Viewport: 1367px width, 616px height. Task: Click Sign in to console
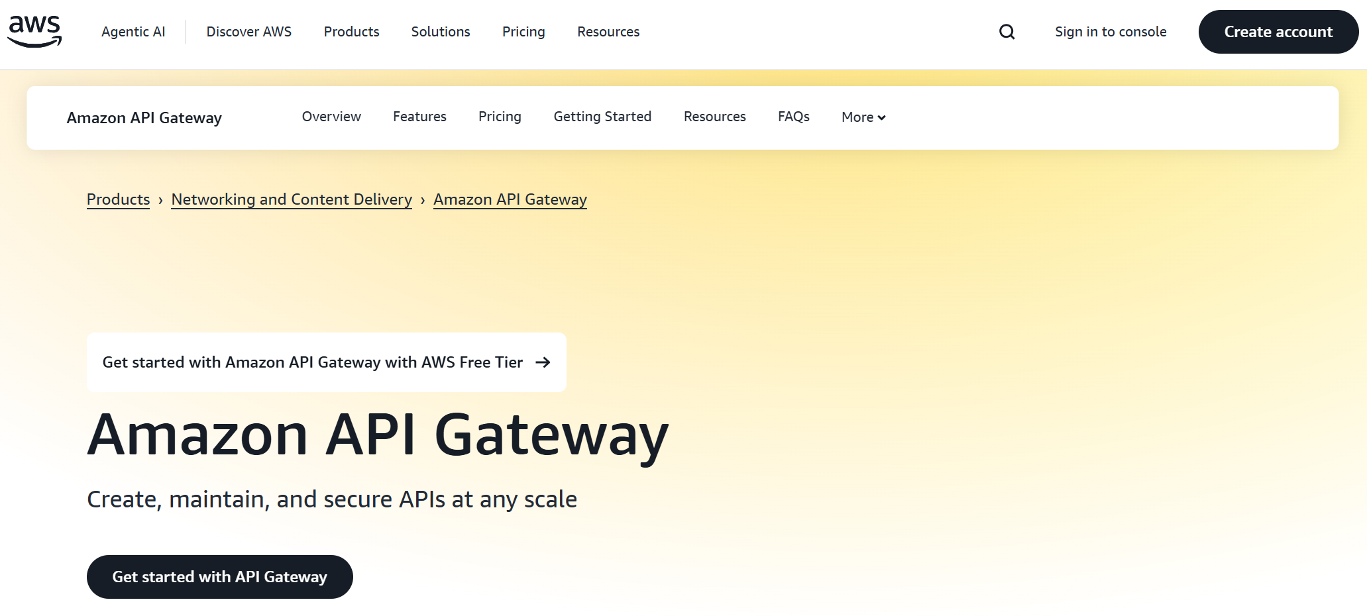click(1111, 32)
